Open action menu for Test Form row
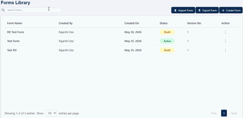The height and width of the screenshot is (118, 243). (x=225, y=41)
